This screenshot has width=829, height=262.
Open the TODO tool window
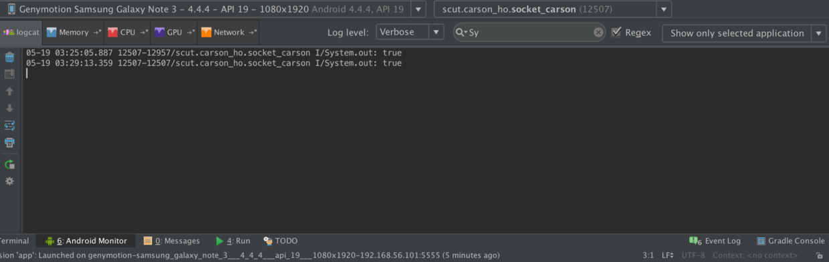280,241
